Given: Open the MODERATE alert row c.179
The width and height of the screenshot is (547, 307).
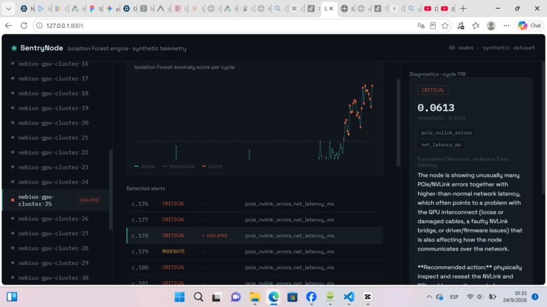Looking at the screenshot, I should coord(254,251).
